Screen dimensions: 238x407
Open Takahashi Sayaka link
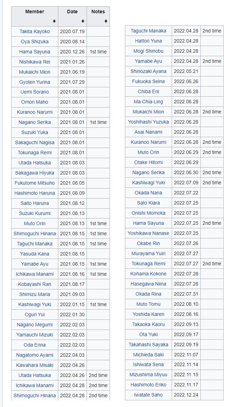[x=148, y=345]
